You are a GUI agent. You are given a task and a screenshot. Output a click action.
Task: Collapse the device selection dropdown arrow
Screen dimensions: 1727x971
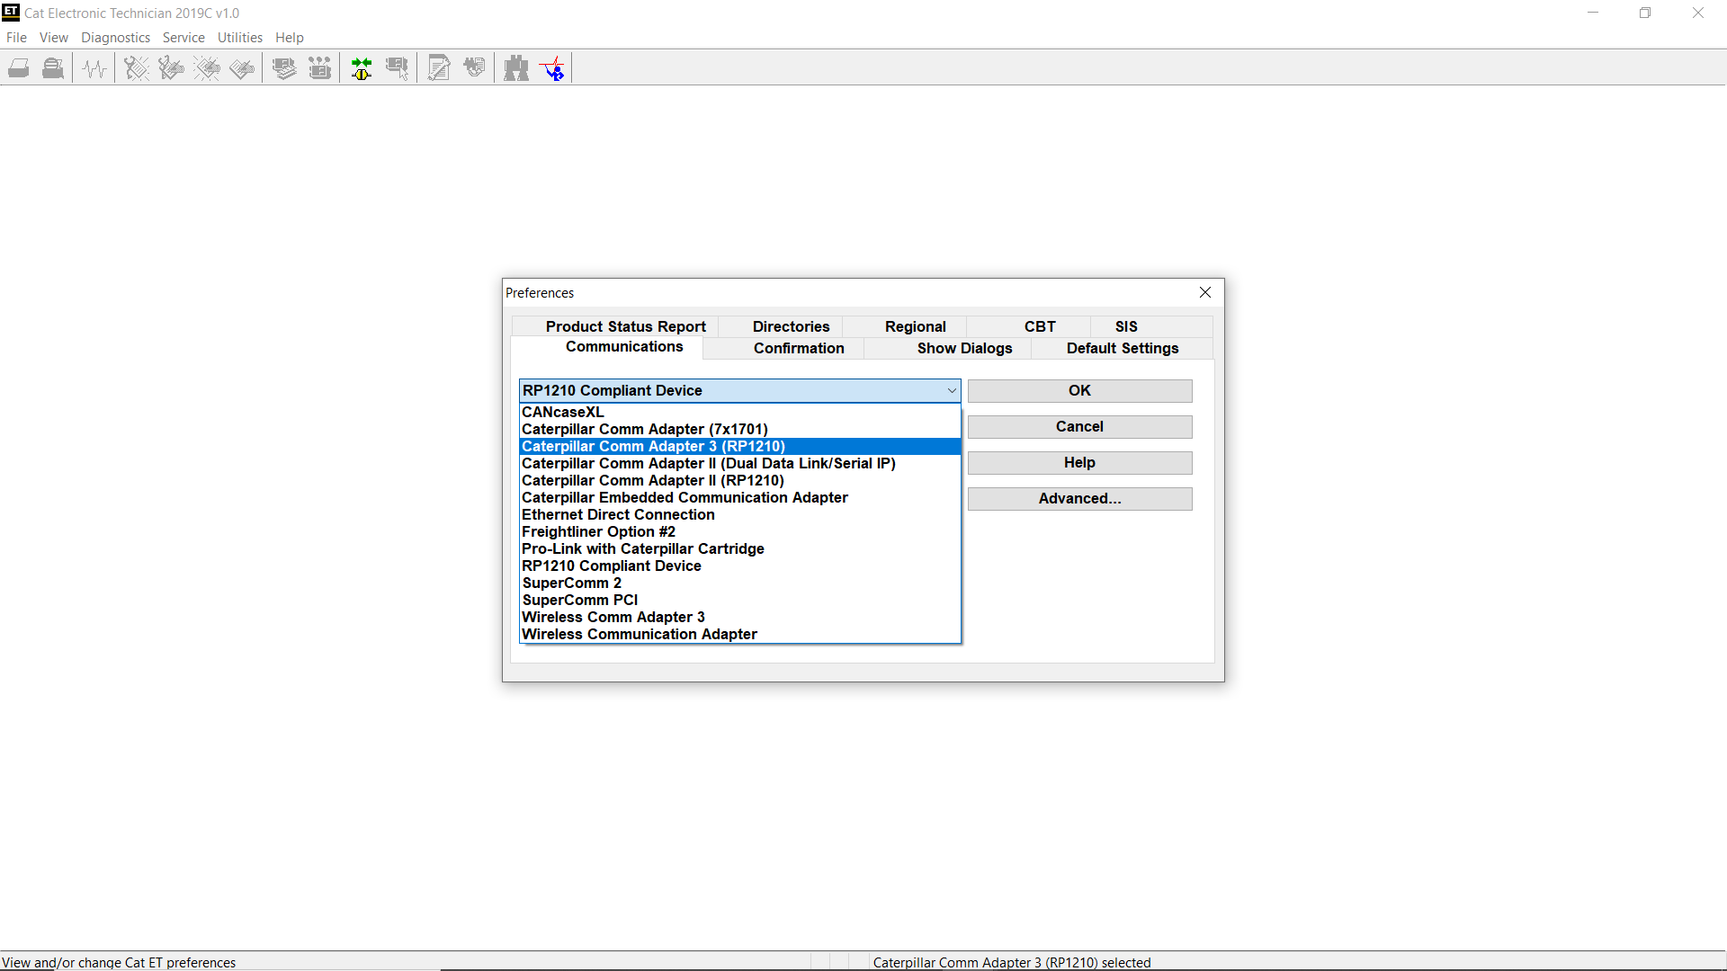(x=951, y=390)
